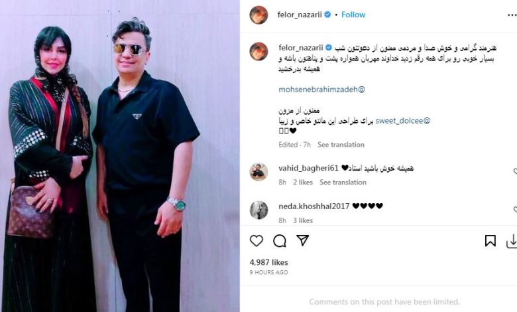See translation of the caption
The height and width of the screenshot is (312, 517).
(x=341, y=145)
